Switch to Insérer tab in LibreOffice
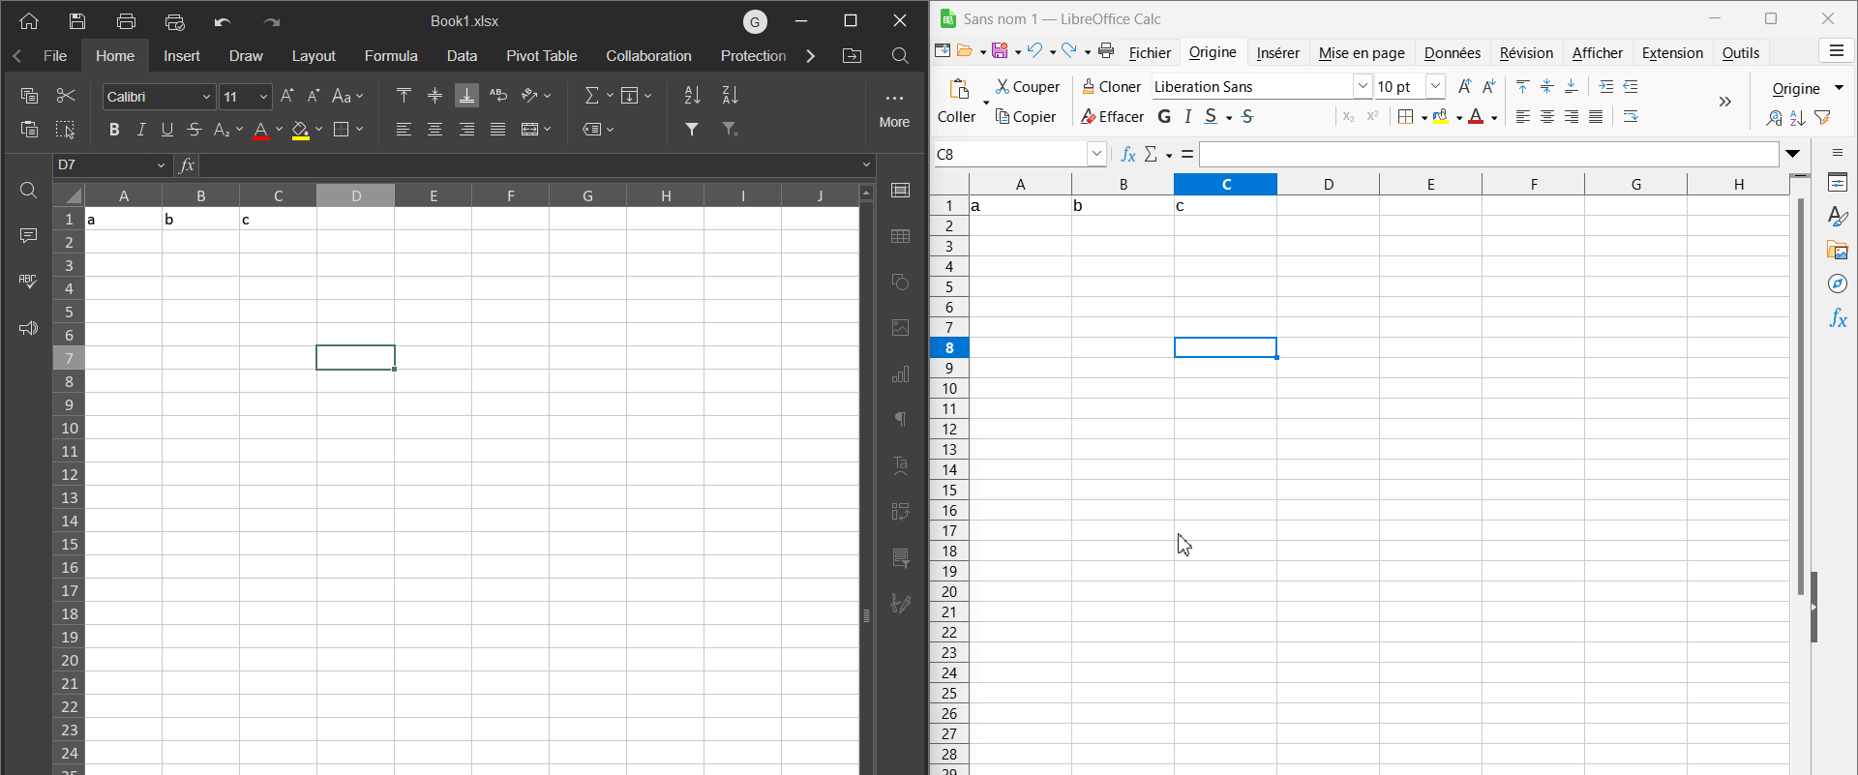The width and height of the screenshot is (1858, 775). point(1277,52)
